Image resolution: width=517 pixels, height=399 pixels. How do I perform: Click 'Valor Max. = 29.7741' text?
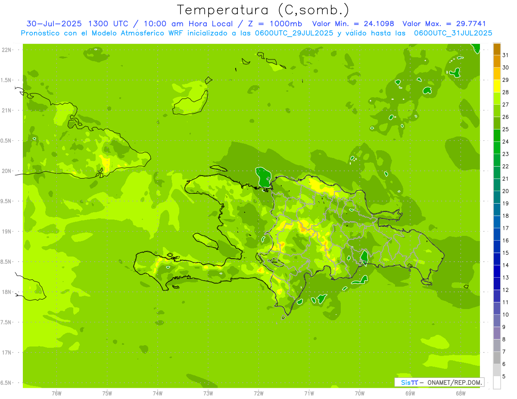pos(444,24)
